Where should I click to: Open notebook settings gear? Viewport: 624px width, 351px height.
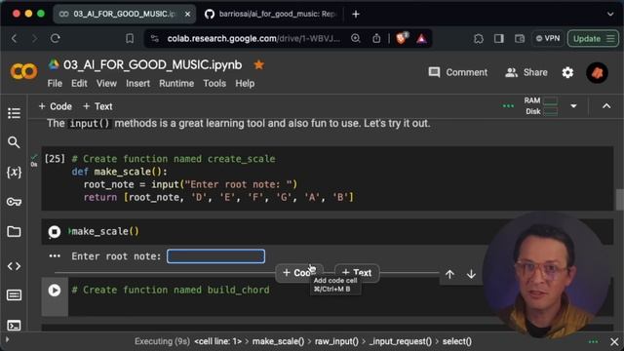point(567,72)
